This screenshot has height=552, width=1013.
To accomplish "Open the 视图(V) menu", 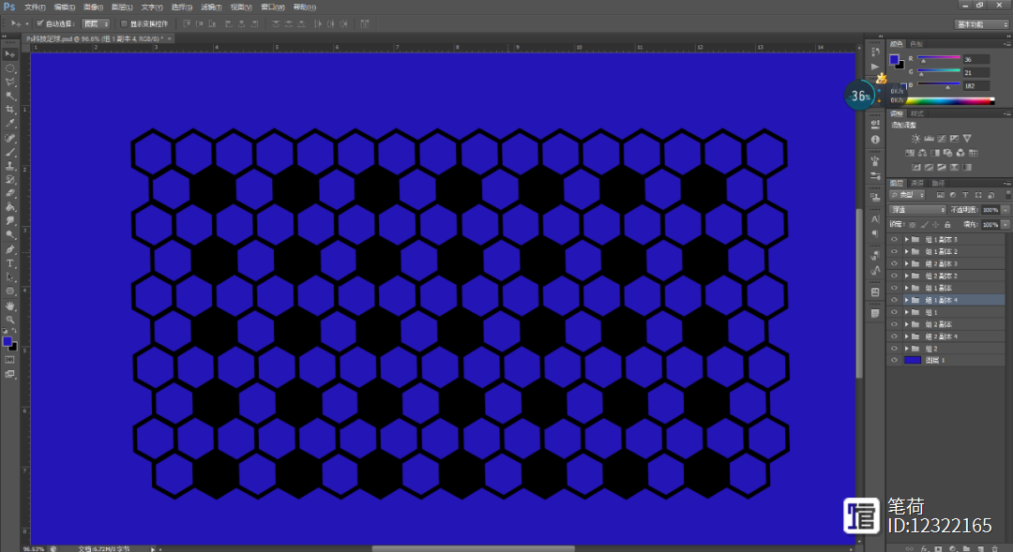I will pyautogui.click(x=241, y=7).
